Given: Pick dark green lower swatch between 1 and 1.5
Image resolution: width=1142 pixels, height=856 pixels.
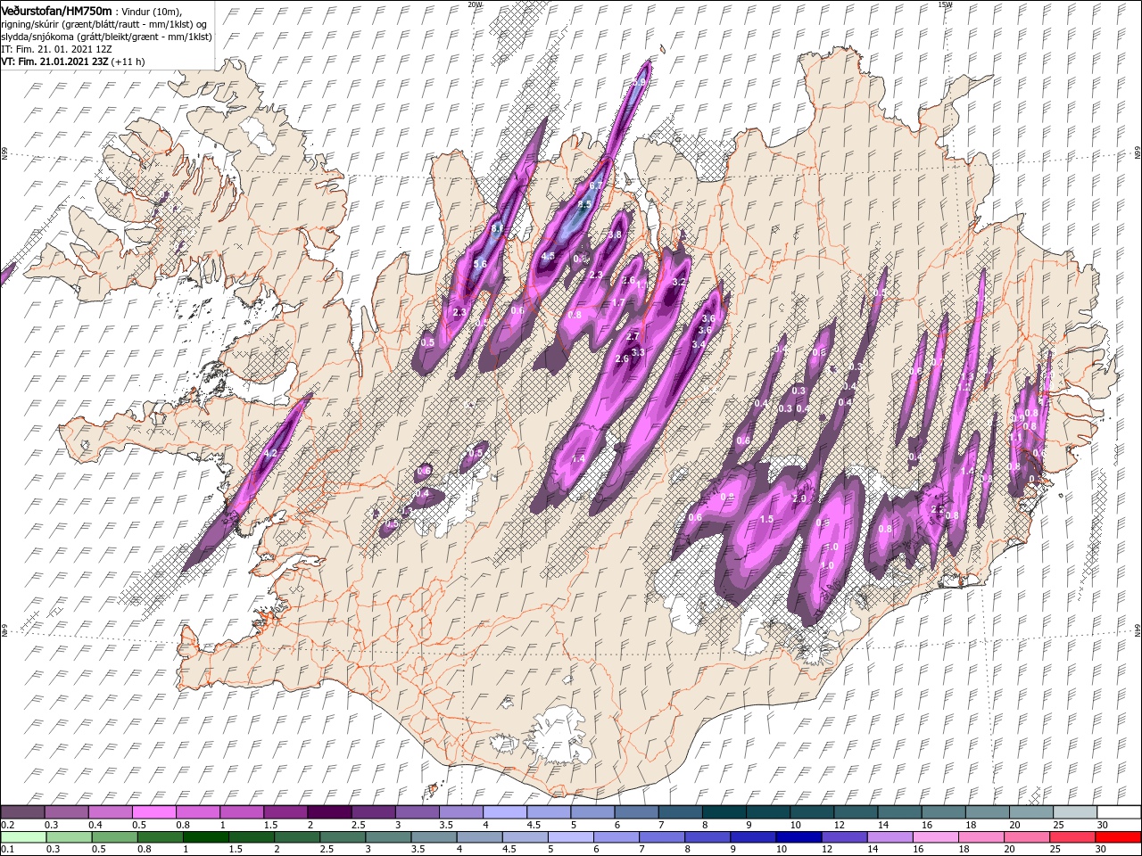Looking at the screenshot, I should pyautogui.click(x=207, y=836).
